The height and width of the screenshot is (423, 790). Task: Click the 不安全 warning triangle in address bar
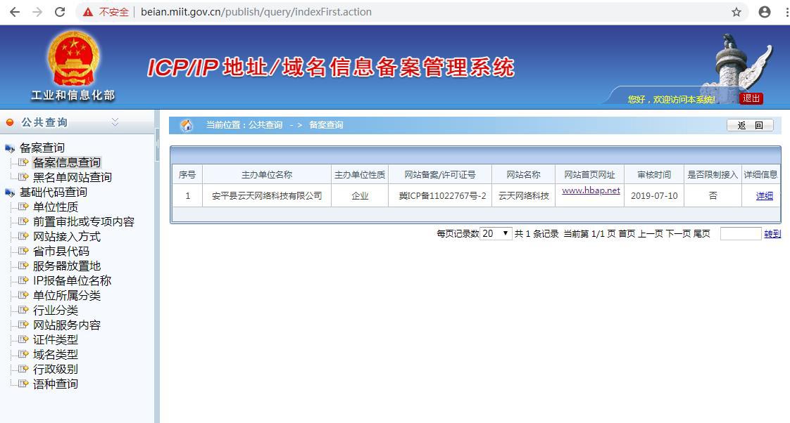pos(87,12)
